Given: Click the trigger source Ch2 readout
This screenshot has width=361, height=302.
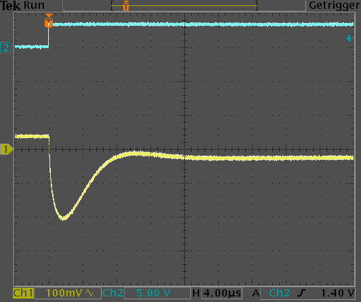Looking at the screenshot, I should click(279, 293).
